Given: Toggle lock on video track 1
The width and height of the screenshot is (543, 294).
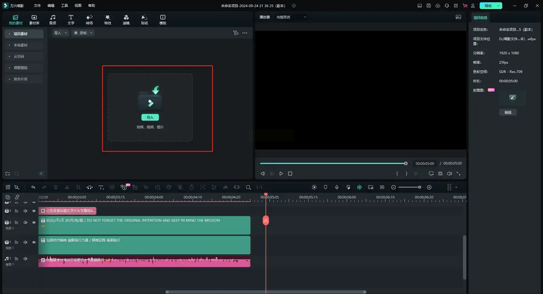Looking at the screenshot, I should tap(16, 242).
